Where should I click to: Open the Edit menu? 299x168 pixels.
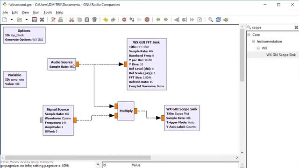click(x=14, y=13)
